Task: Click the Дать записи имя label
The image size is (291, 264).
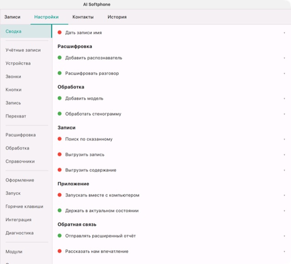Action: (84, 33)
